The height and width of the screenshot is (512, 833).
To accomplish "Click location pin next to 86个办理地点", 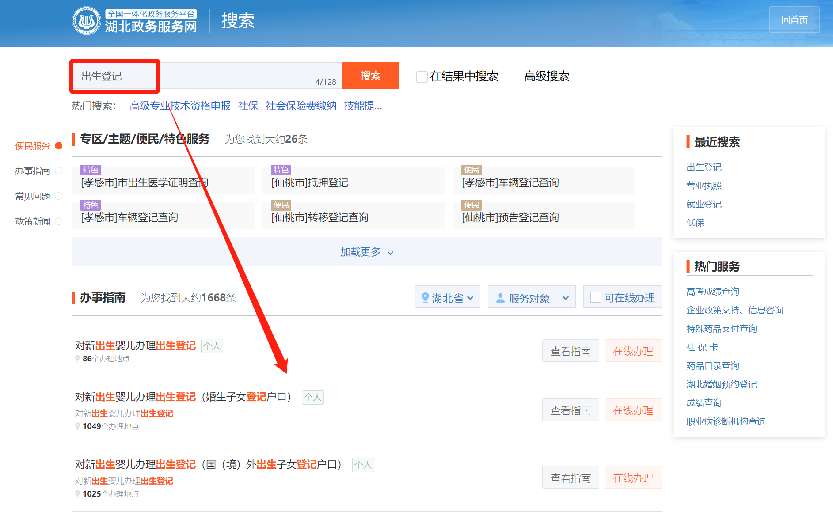I will click(x=78, y=359).
